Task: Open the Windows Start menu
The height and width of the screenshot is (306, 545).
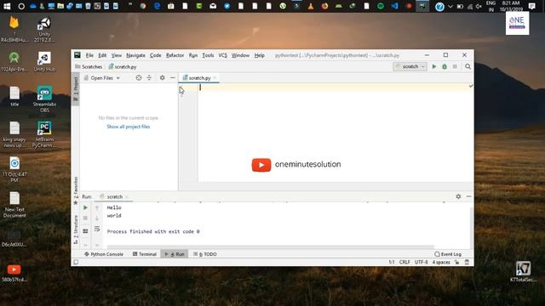Action: coord(7,6)
